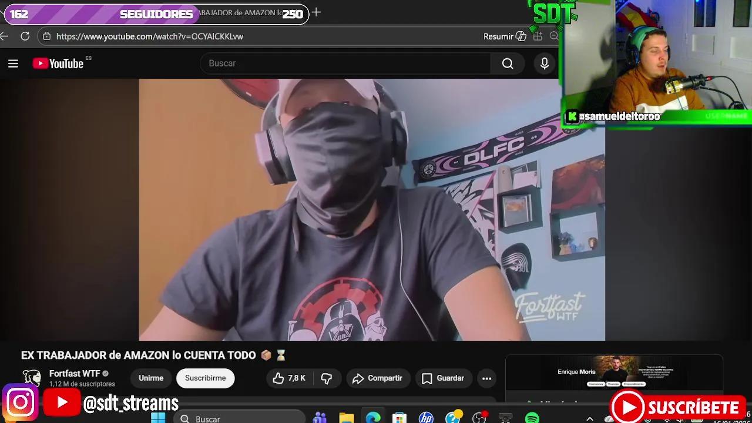Open Instagram via the bottom-left icon
The image size is (752, 423).
click(x=21, y=402)
